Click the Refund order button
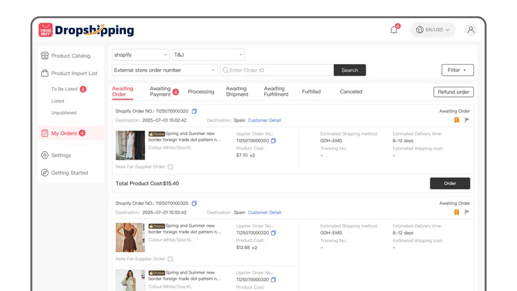Image resolution: width=517 pixels, height=291 pixels. pyautogui.click(x=454, y=92)
